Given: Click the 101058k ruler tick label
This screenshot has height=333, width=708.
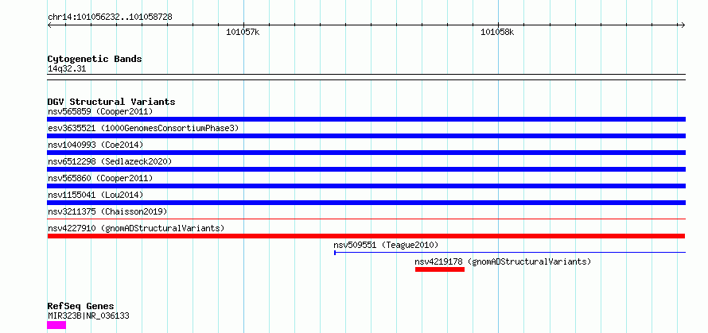Looking at the screenshot, I should coord(497,32).
